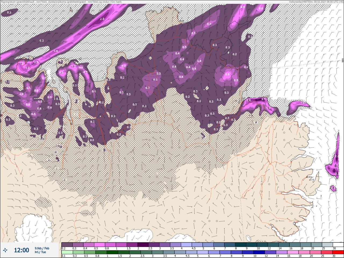344x258 pixels.
Task: Select navy blue 10 swatch in bottom legend row
Action: point(259,252)
